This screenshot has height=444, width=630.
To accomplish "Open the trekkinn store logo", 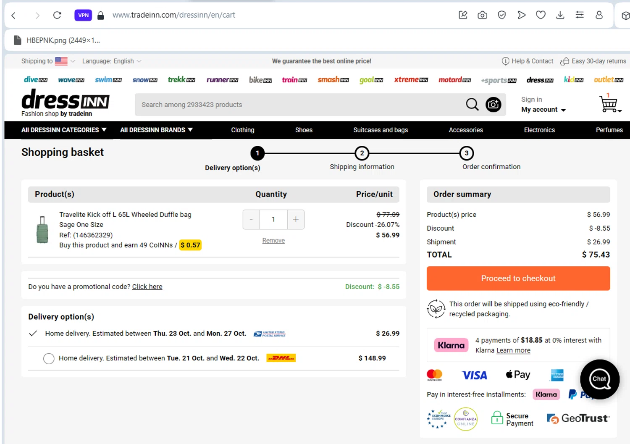I will (x=181, y=80).
